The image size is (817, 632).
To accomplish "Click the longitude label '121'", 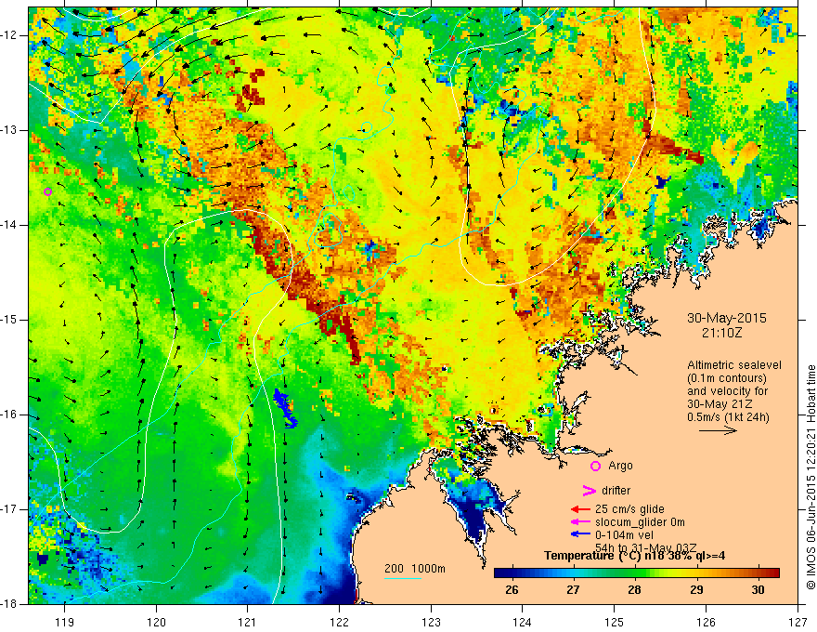I will [x=248, y=622].
